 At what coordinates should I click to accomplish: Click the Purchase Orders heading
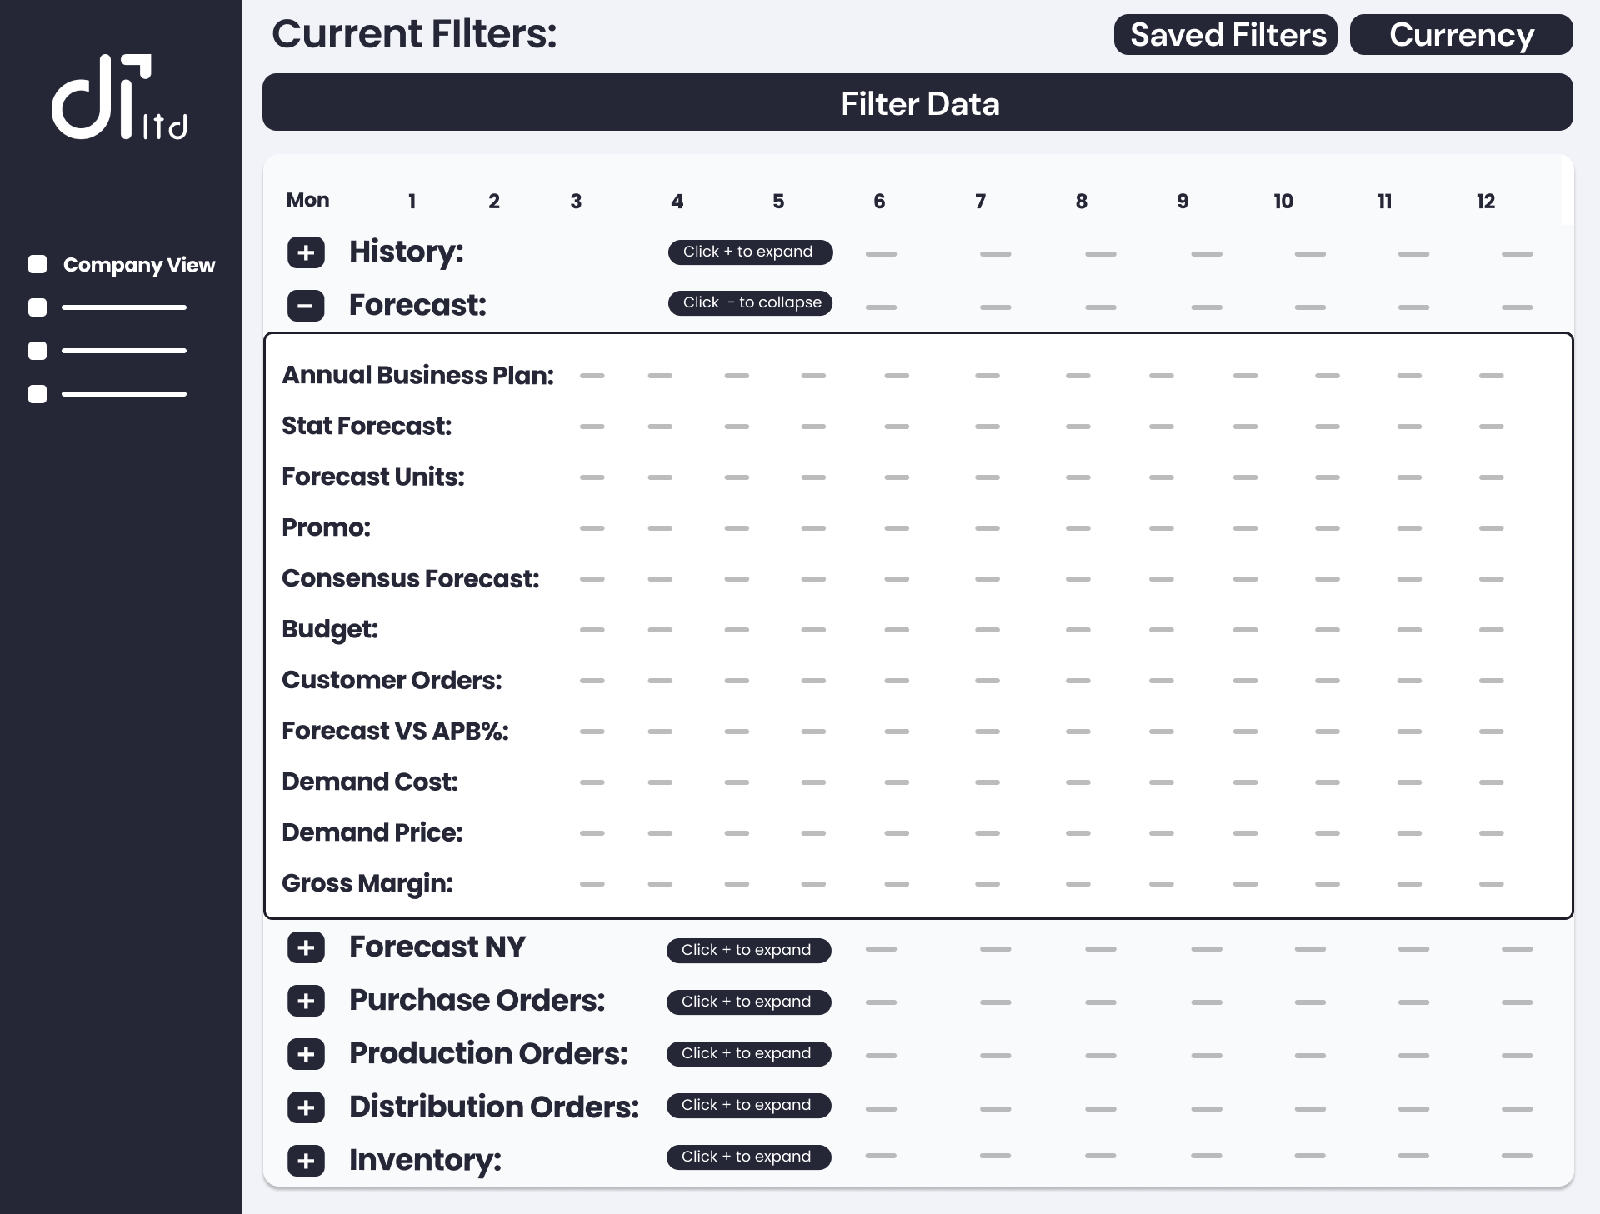click(x=477, y=1001)
